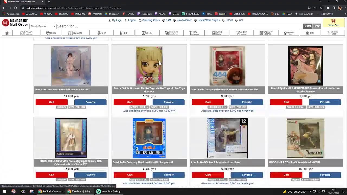The height and width of the screenshot is (195, 347).
Task: Click the browser address bar
Action: (163, 8)
